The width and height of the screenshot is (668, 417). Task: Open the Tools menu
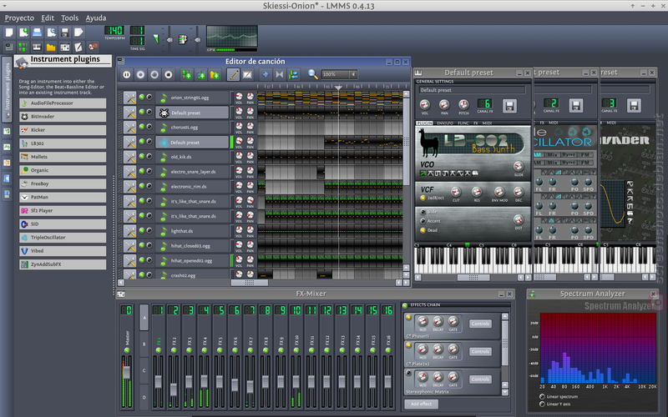69,18
